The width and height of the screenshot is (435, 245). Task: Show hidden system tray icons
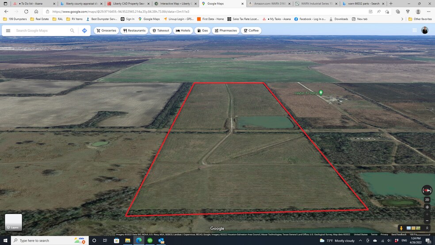360,240
